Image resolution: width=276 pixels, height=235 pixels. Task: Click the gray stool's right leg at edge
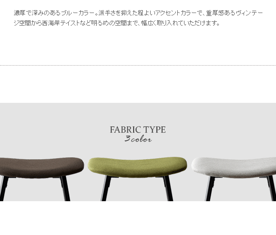coord(271,189)
